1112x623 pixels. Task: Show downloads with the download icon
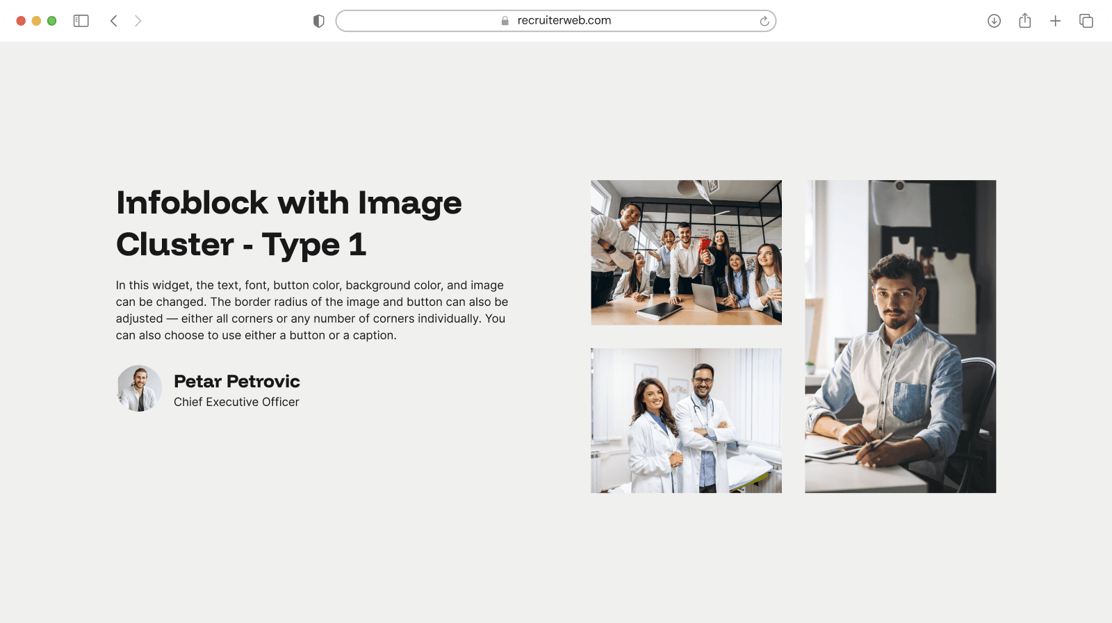click(994, 21)
